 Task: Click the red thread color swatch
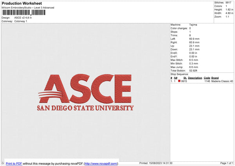pos(179,81)
